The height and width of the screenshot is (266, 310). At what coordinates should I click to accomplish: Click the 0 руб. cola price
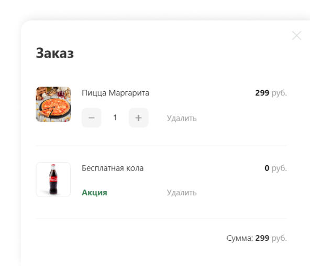[275, 168]
